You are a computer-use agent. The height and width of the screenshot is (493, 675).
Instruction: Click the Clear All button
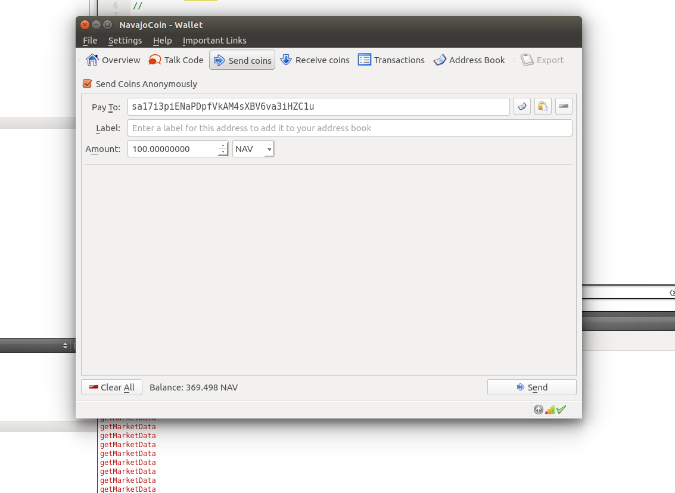pos(111,387)
